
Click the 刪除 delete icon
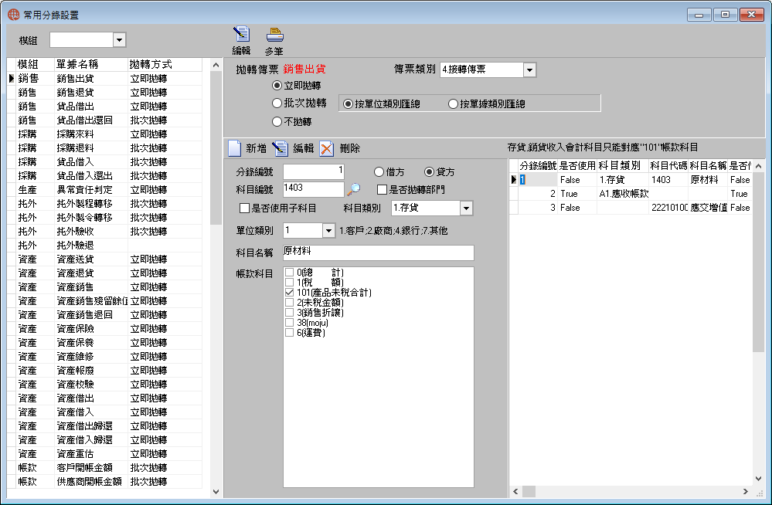[326, 148]
